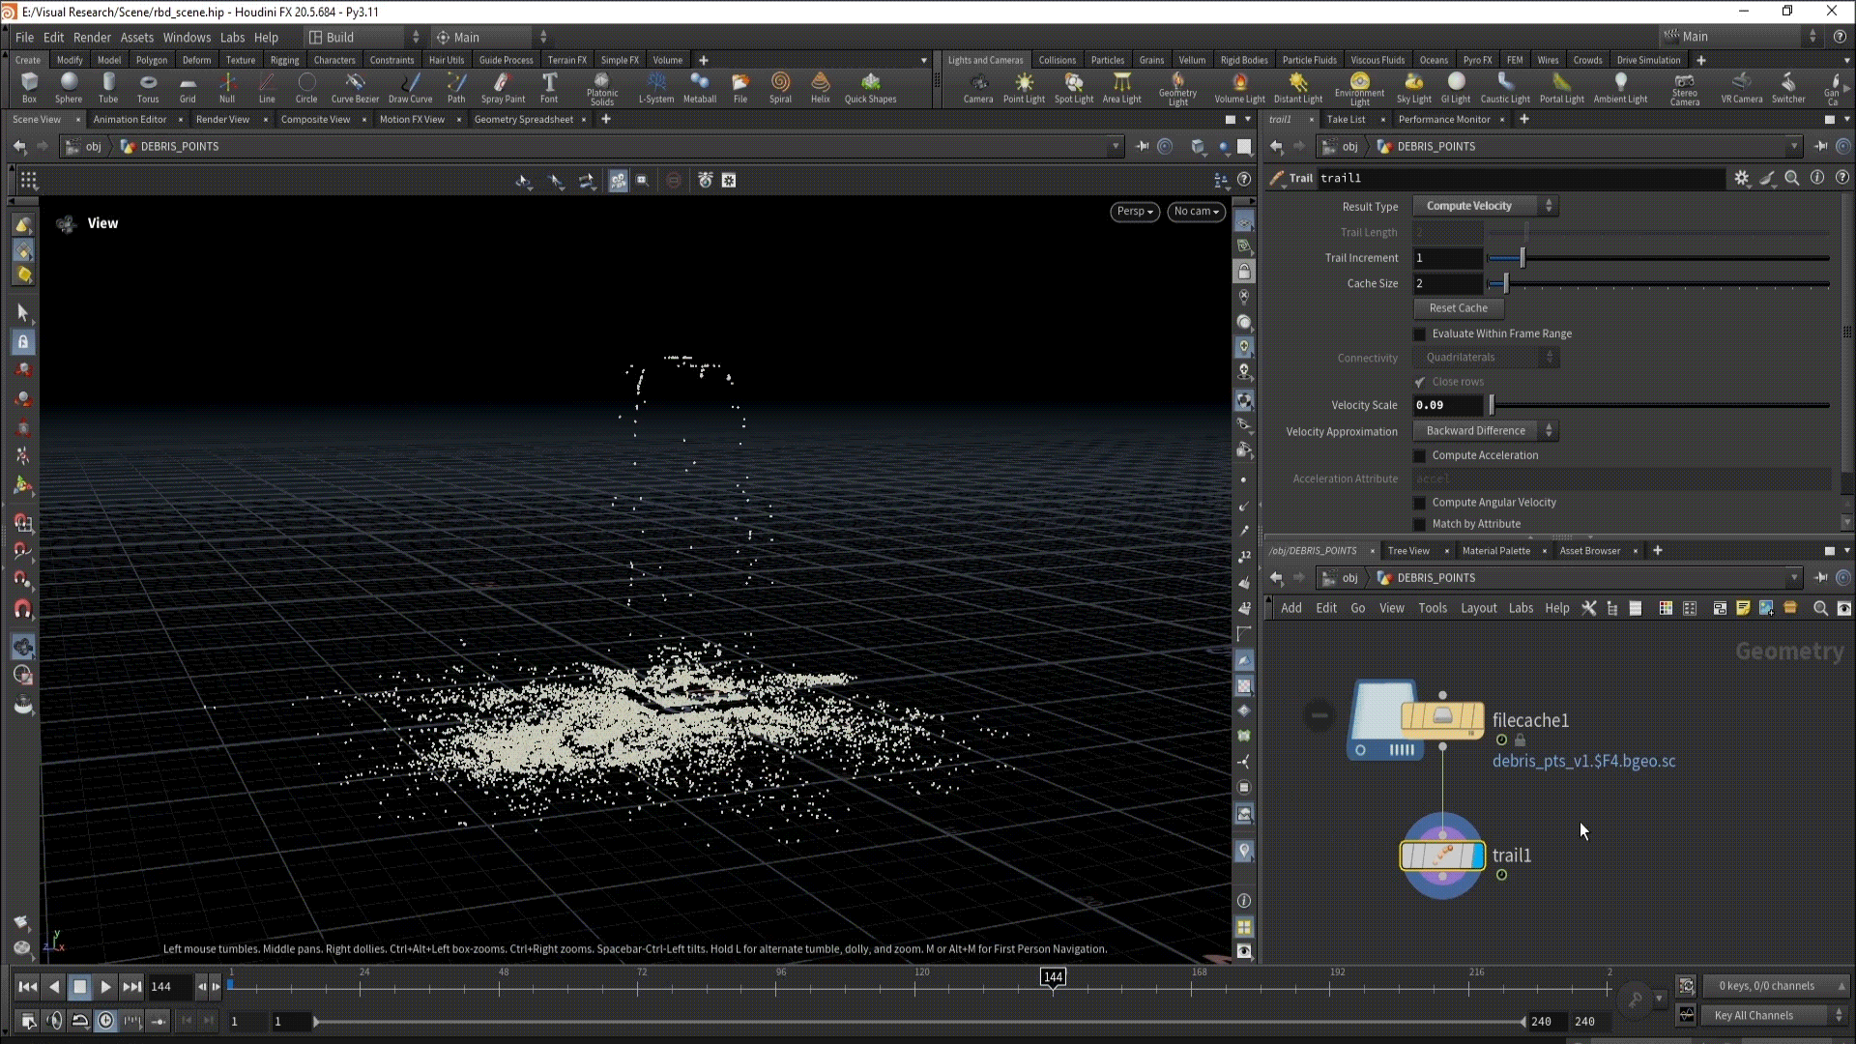The height and width of the screenshot is (1044, 1856).
Task: Enable Evaluate Within Frame Range checkbox
Action: click(1420, 333)
